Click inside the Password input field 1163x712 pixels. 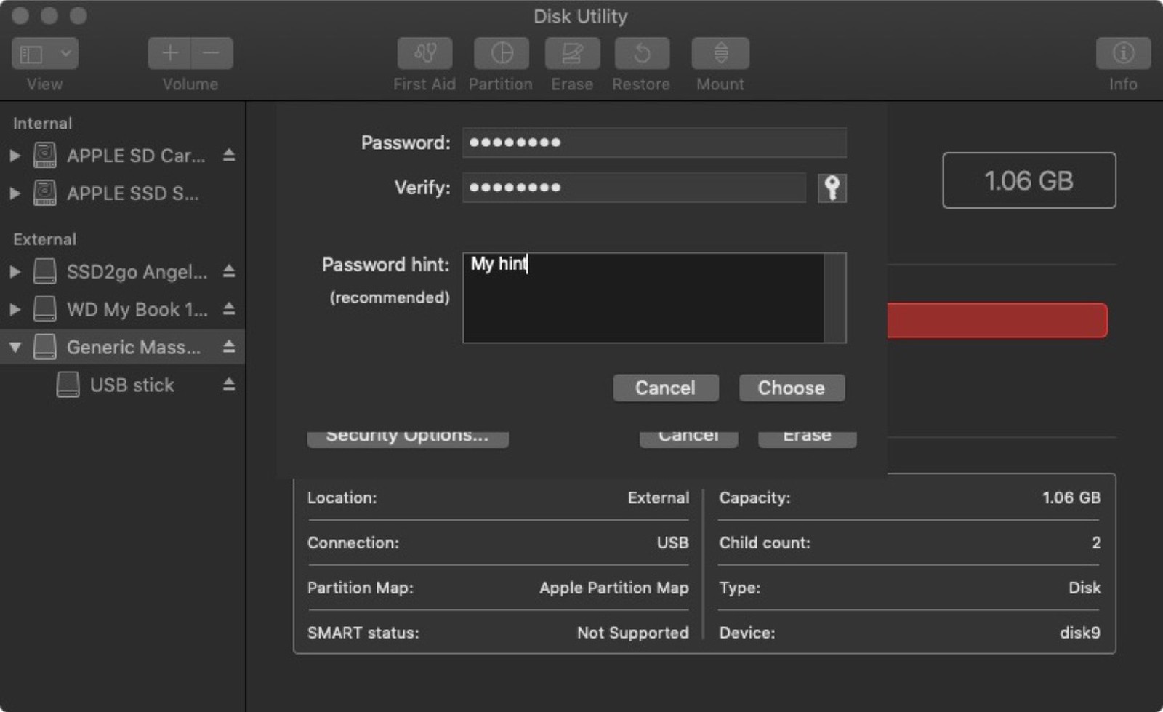click(653, 143)
